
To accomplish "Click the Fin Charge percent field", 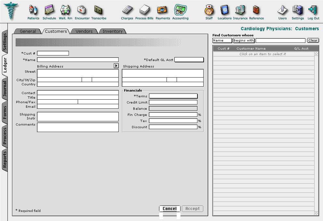I will click(173, 115).
